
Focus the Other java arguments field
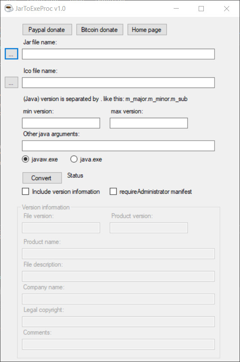[x=118, y=146]
